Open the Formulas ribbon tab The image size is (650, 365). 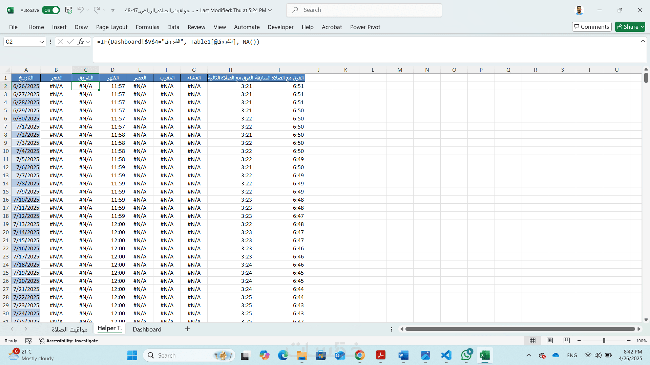pyautogui.click(x=147, y=27)
